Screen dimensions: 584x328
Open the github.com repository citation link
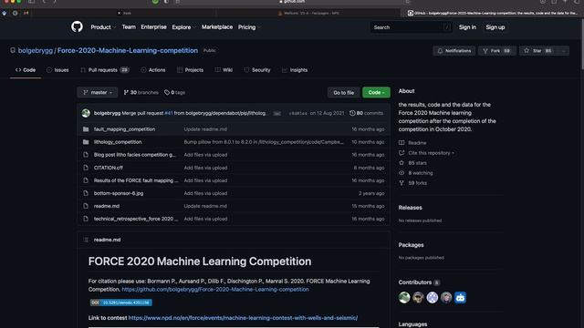[x=215, y=290]
